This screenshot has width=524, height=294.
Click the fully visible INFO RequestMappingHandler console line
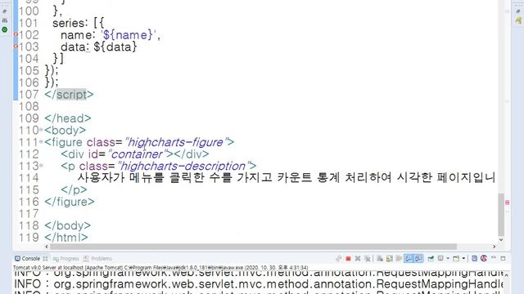pos(259,284)
